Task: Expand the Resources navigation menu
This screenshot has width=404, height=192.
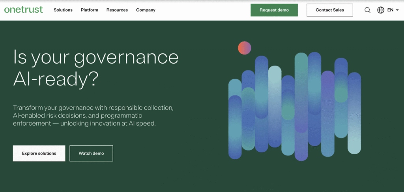Action: point(117,10)
